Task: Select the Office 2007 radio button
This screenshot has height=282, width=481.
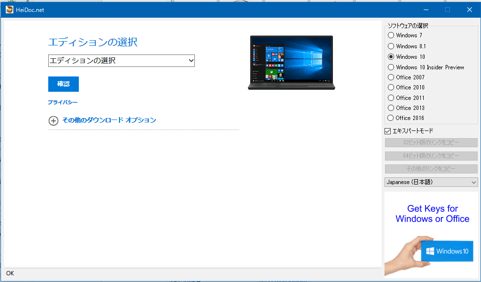Action: [x=391, y=77]
